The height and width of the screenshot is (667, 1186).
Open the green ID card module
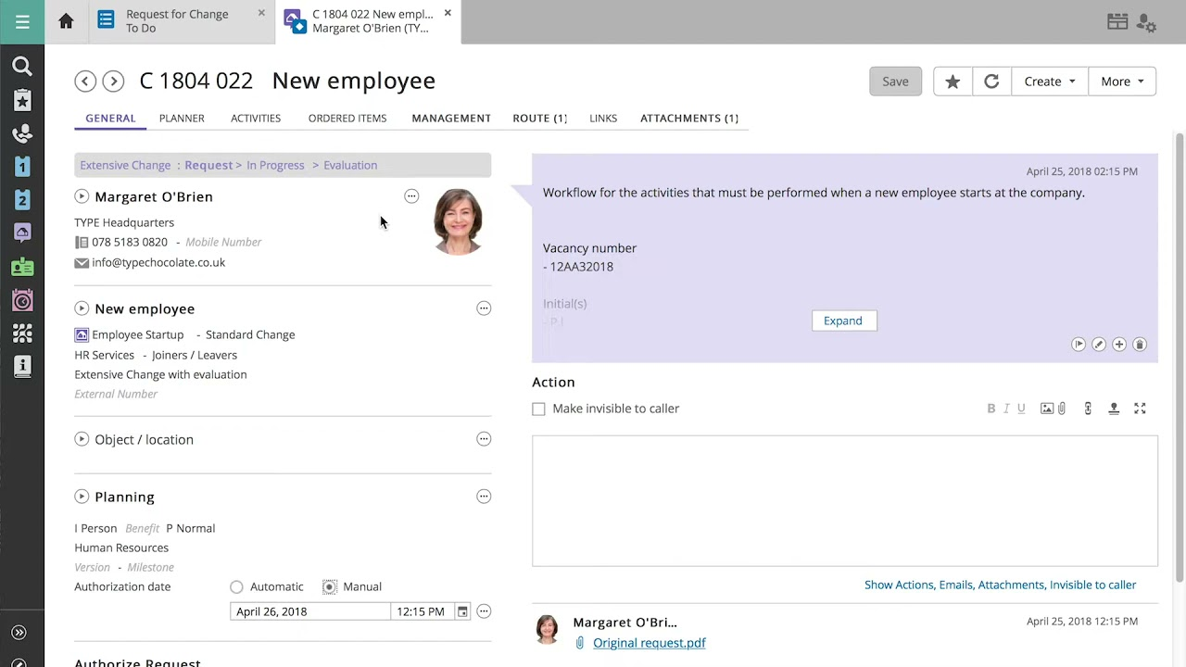(22, 267)
